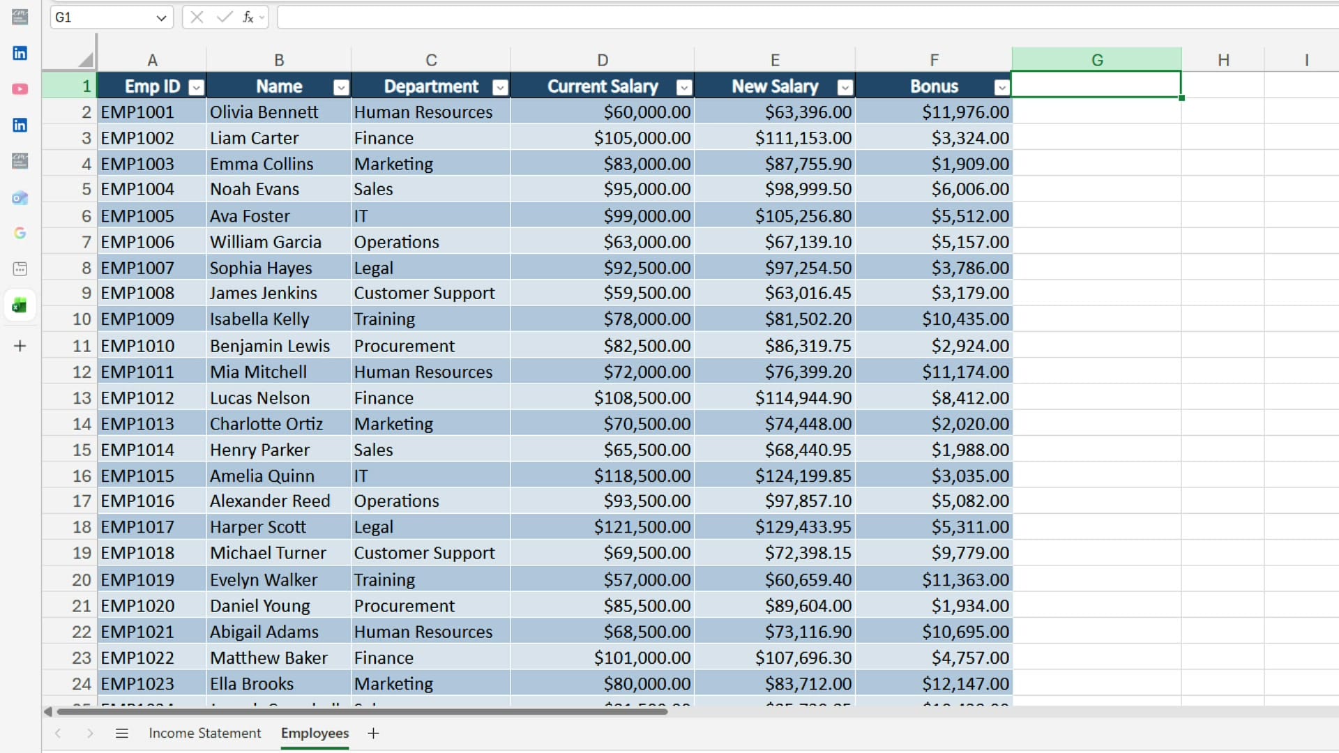Open the Department column filter dropdown

point(499,86)
